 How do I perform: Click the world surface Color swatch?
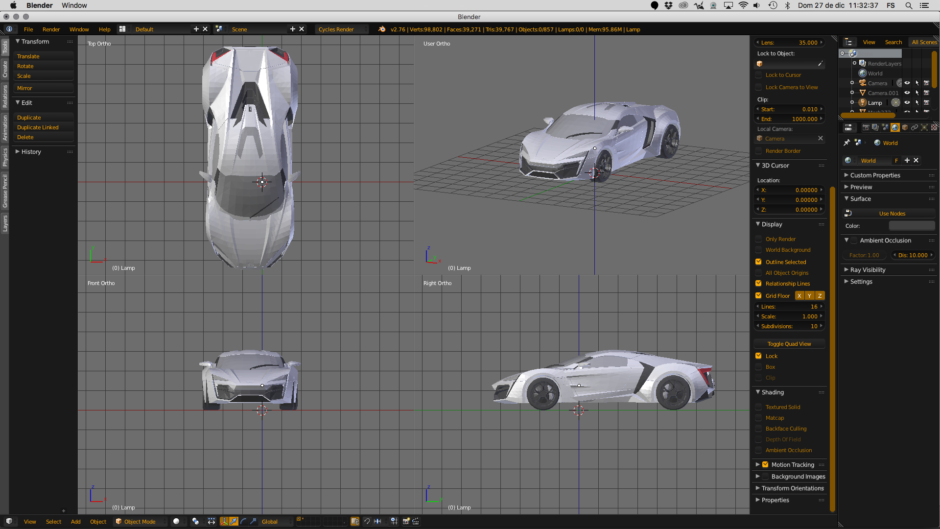point(912,226)
